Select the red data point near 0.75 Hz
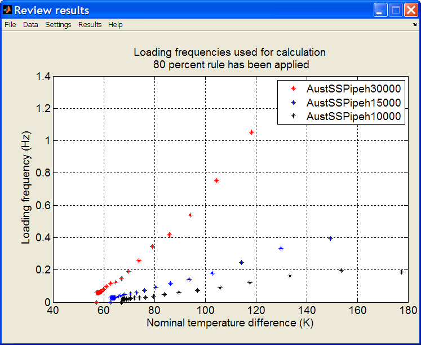Screen dimensions: 421x345 [216, 181]
